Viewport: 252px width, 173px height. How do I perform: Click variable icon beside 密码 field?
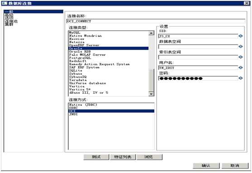(x=240, y=78)
